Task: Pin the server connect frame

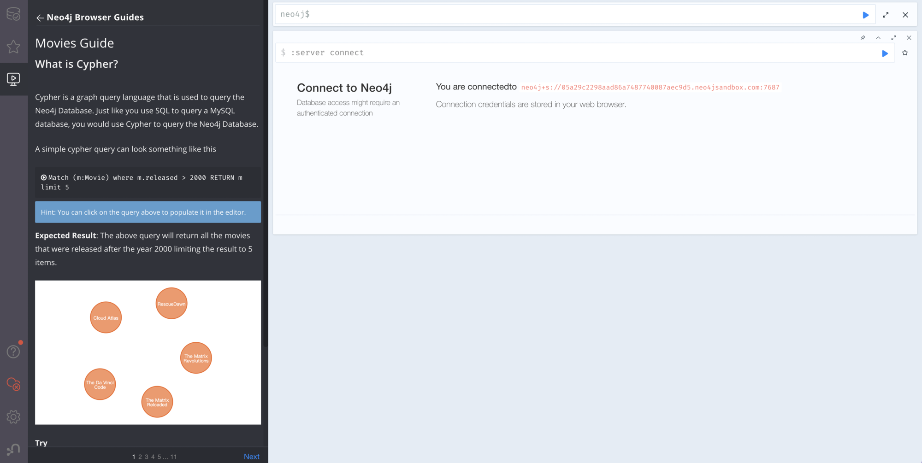Action: coord(863,38)
